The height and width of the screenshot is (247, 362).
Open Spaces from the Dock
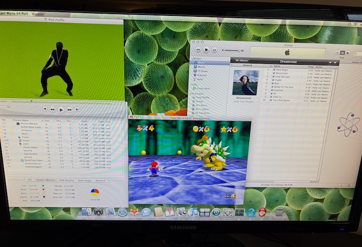(205, 212)
